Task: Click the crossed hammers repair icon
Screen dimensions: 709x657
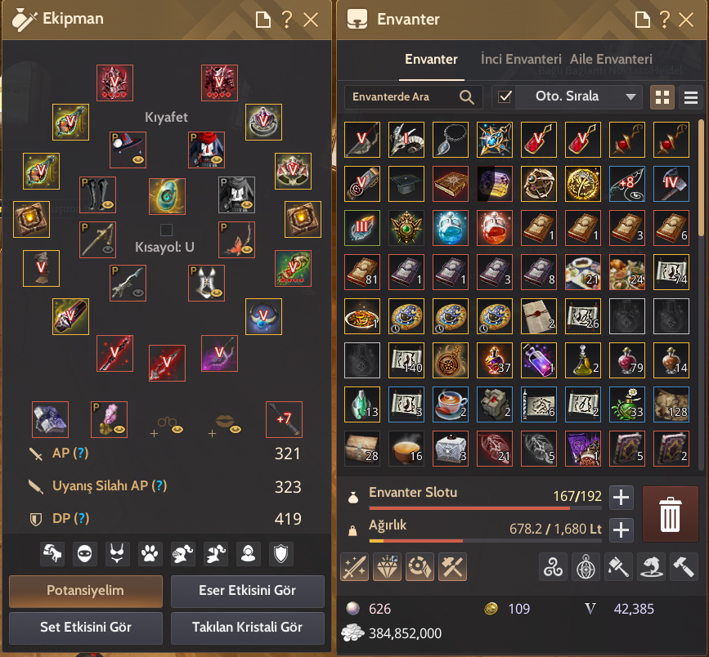Action: 452,566
